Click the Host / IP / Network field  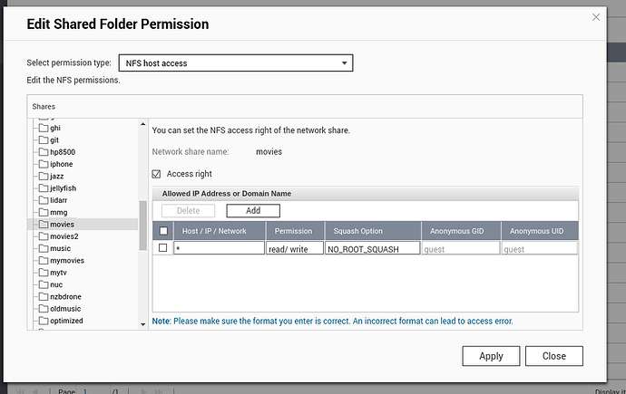click(x=218, y=248)
